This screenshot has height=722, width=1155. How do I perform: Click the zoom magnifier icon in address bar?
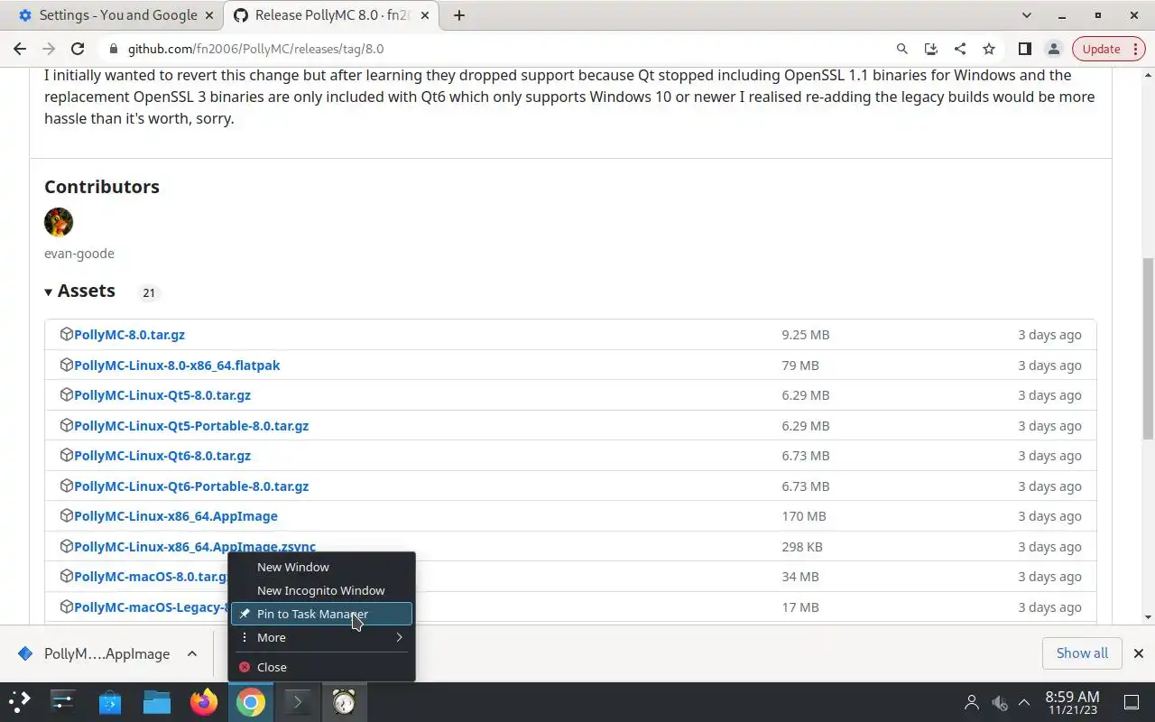(901, 49)
